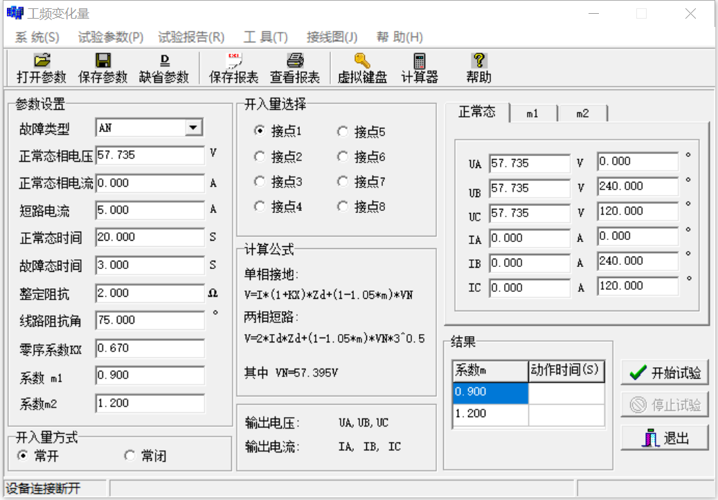The image size is (718, 500).
Task: Click the 打开参数 open parameters icon
Action: pos(42,61)
